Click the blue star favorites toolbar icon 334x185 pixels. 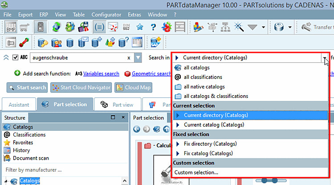(140, 27)
